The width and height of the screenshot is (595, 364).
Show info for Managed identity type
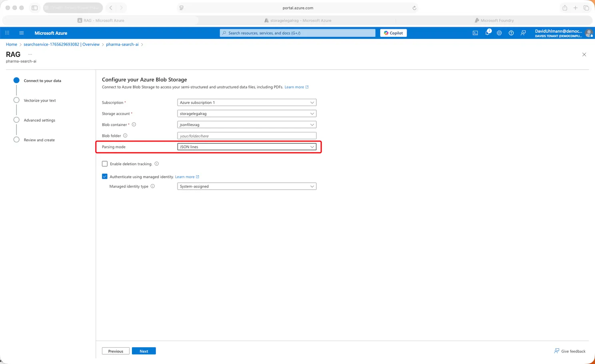click(153, 186)
